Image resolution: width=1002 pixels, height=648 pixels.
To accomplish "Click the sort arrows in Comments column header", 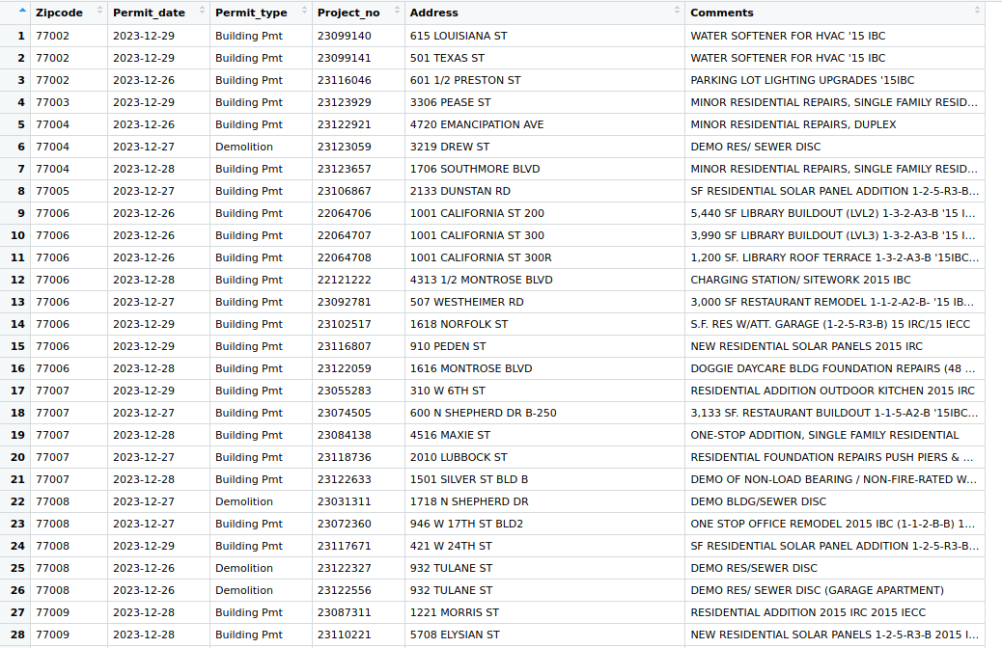I will 977,12.
